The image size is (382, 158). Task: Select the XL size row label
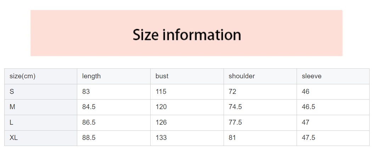(13, 138)
